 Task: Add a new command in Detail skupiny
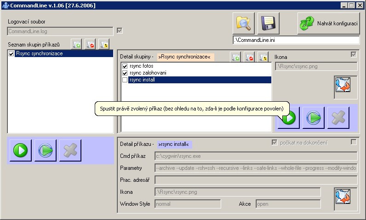pyautogui.click(x=235, y=57)
